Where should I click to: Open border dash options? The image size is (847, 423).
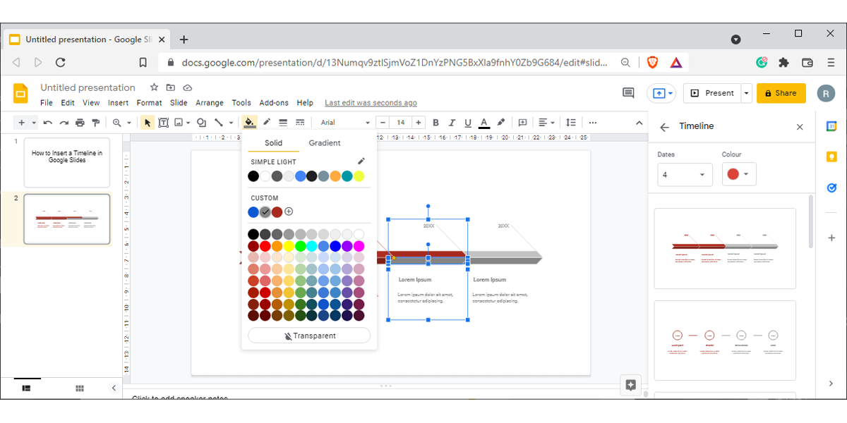click(x=300, y=123)
